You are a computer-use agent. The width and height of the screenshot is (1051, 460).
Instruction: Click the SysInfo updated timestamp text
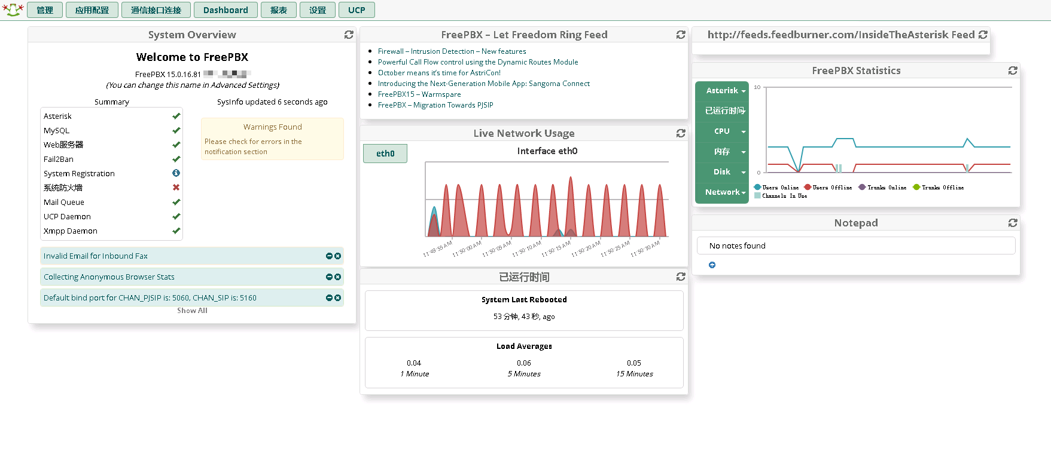[272, 102]
